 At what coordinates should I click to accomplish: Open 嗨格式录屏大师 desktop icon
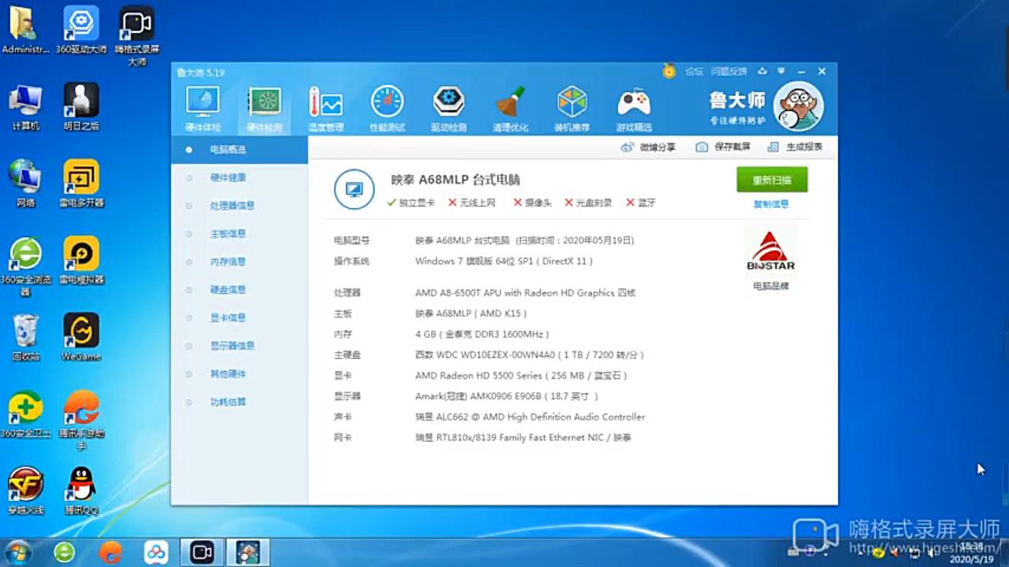tap(136, 36)
